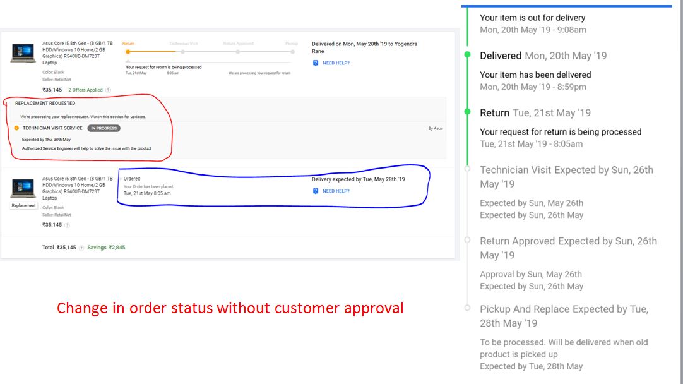Click the Return Approved dot on tracker
683x384 pixels.
237,51
